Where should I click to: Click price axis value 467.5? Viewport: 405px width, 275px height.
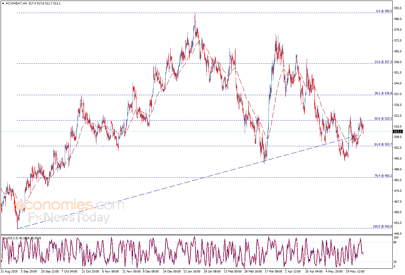(398, 202)
